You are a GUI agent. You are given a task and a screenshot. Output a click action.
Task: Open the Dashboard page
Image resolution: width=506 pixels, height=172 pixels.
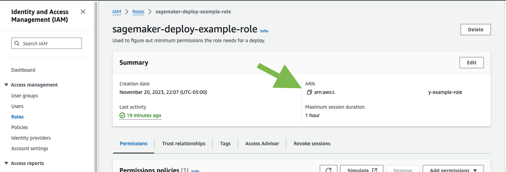[x=23, y=70]
